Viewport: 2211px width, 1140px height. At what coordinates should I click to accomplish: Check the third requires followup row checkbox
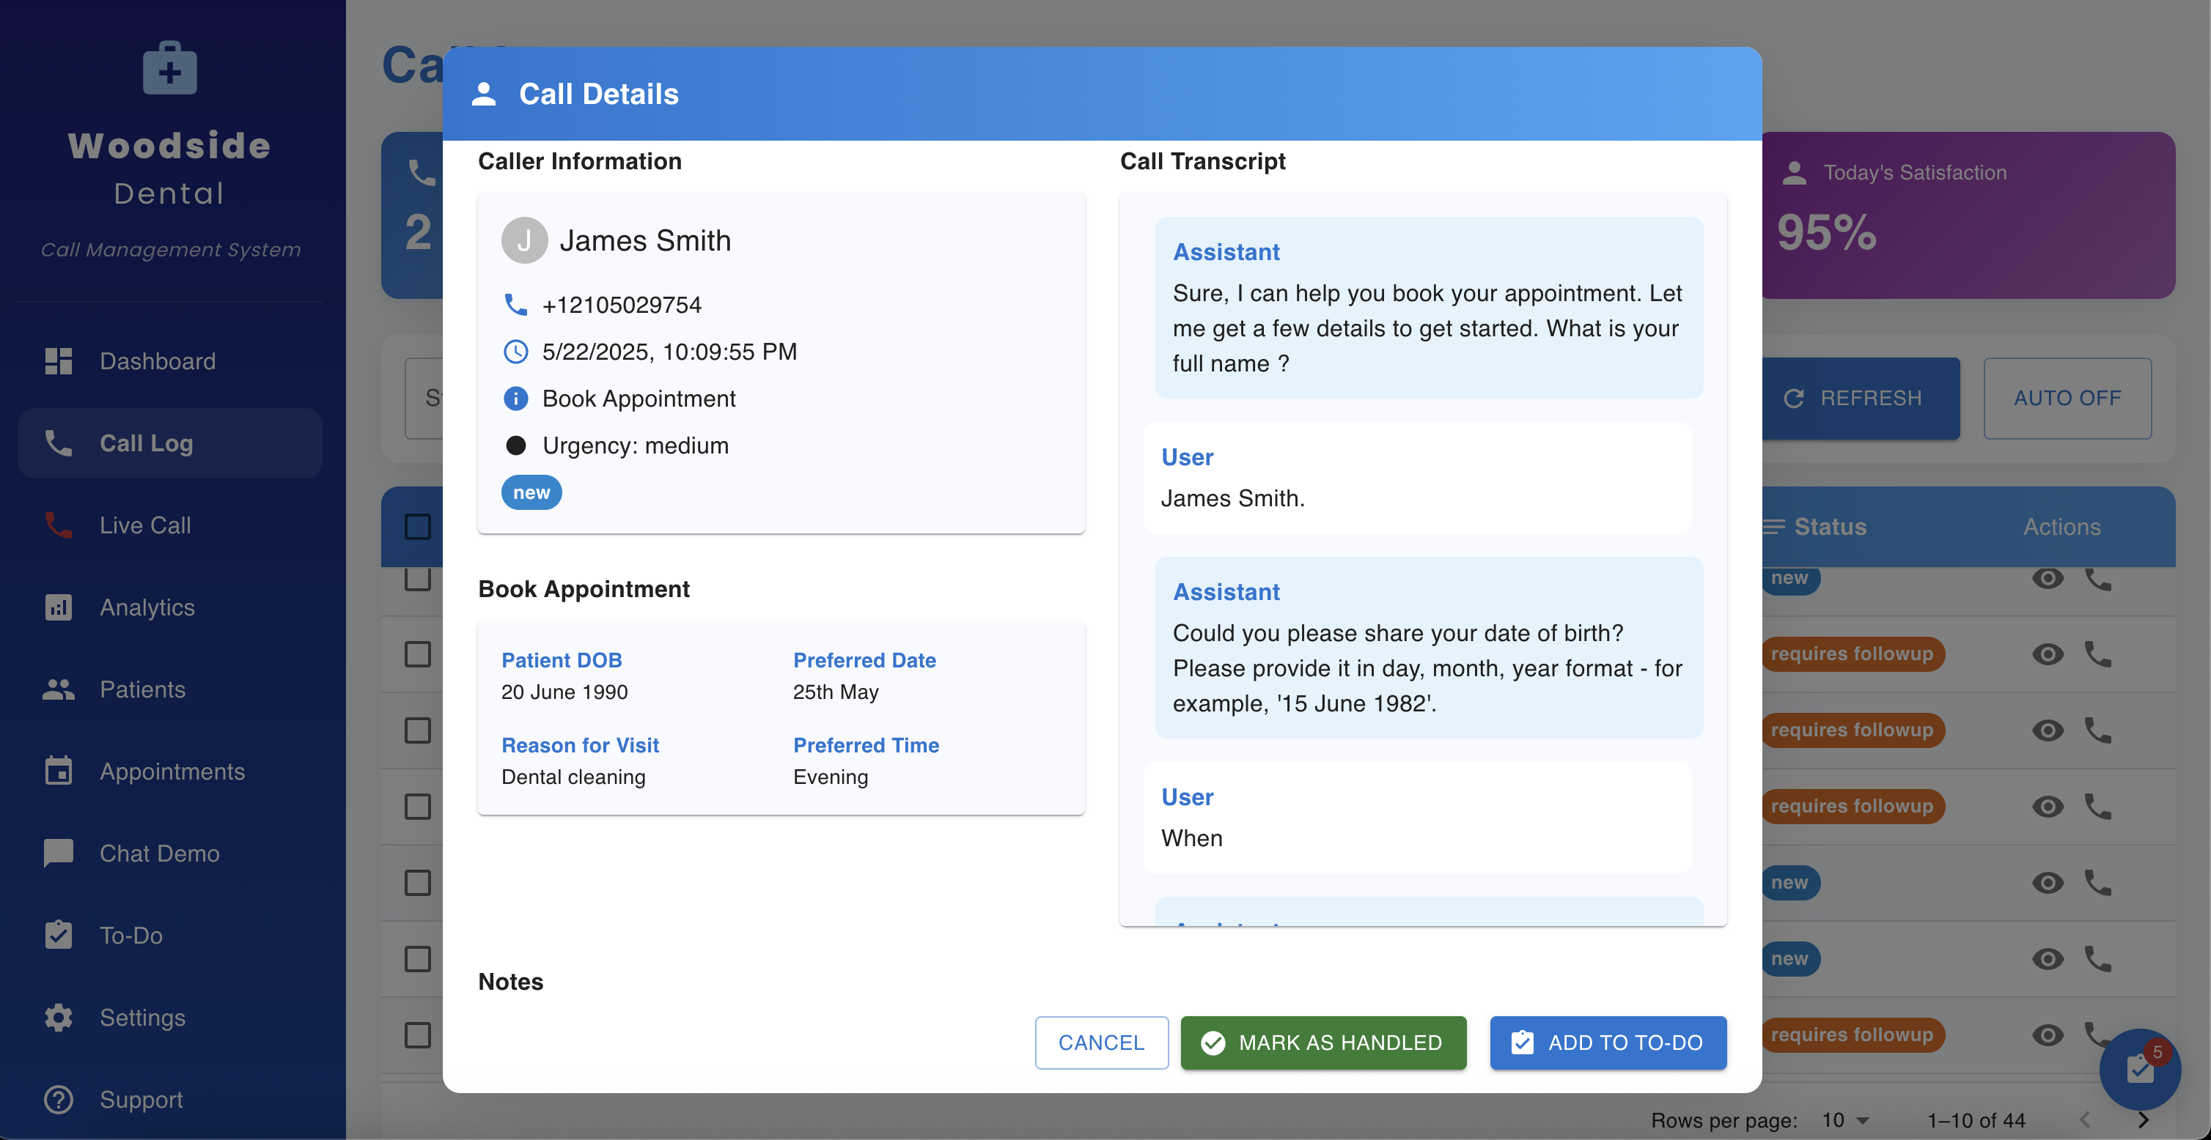point(418,807)
